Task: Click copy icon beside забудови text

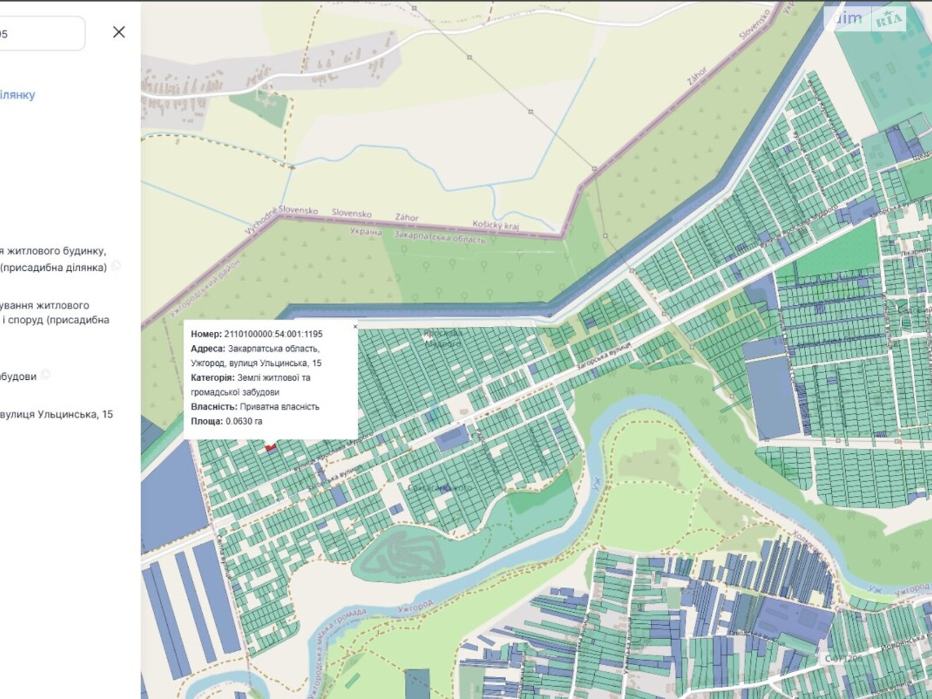Action: tap(46, 375)
